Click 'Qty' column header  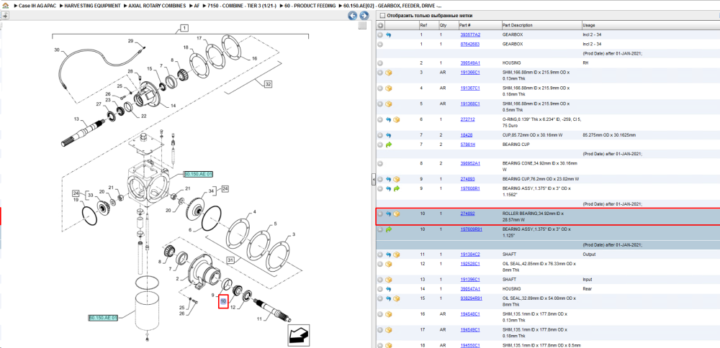[443, 25]
